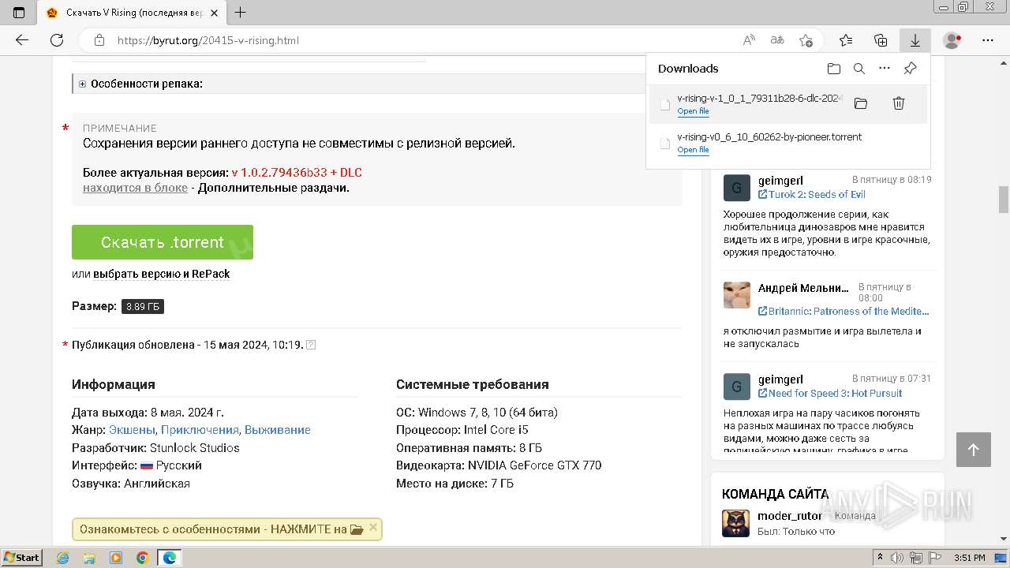Open File Explorer from taskbar
This screenshot has width=1010, height=568.
(89, 558)
